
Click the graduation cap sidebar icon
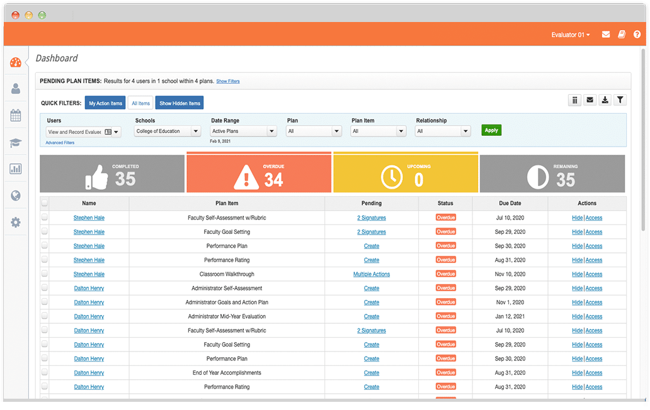(16, 143)
